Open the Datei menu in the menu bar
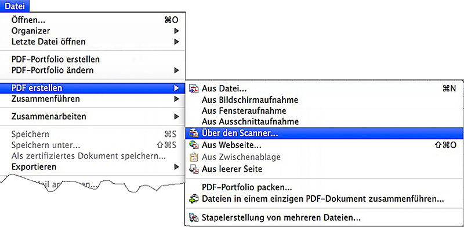Viewport: 464px width, 237px height. [14, 5]
